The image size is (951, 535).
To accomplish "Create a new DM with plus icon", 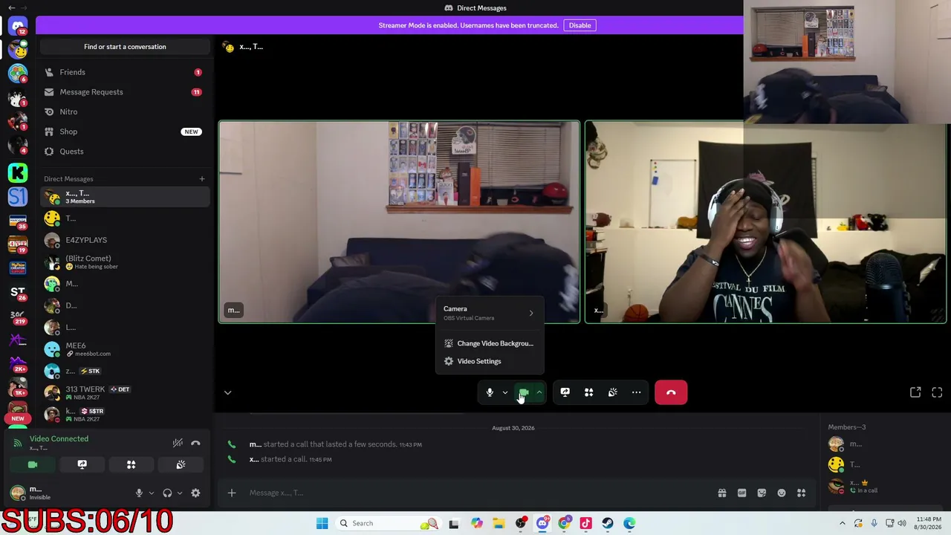I will tap(201, 178).
